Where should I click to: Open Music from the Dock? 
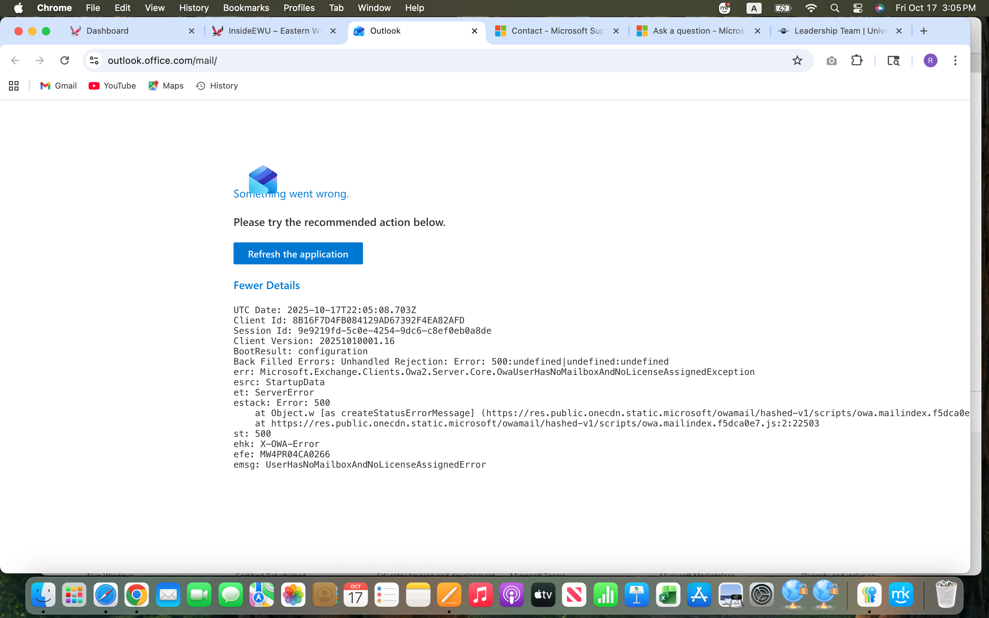481,595
